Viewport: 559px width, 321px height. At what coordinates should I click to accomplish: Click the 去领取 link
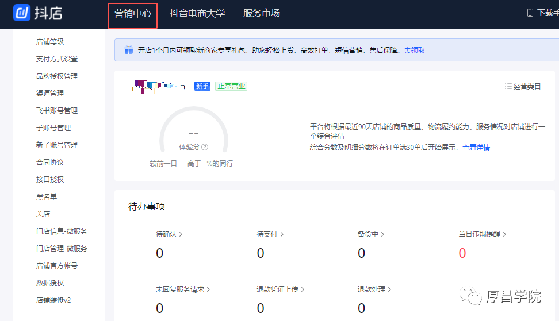point(414,51)
